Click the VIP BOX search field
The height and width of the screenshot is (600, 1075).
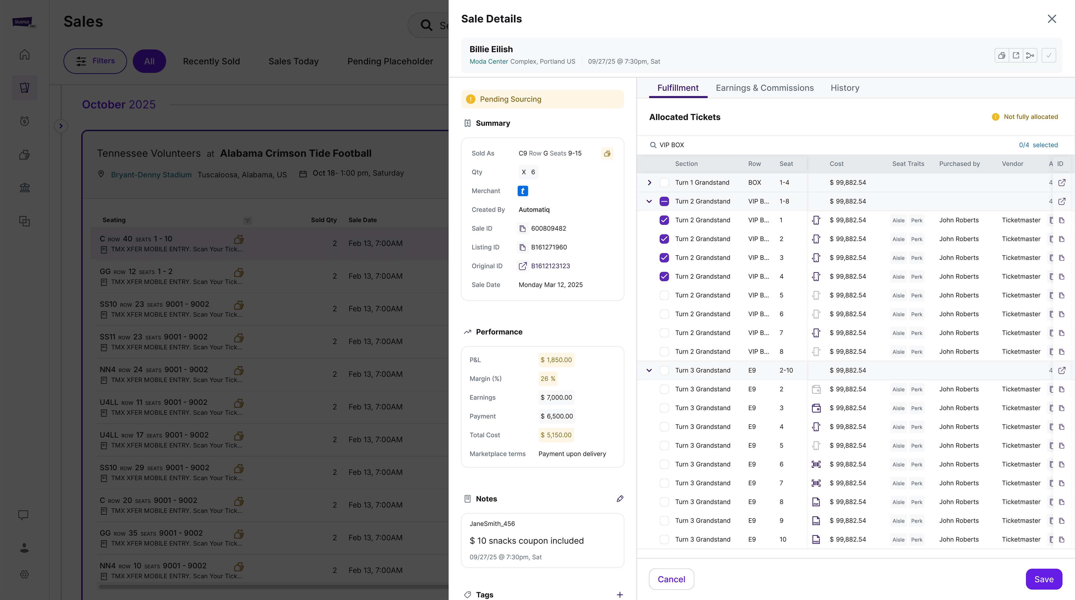(x=793, y=145)
